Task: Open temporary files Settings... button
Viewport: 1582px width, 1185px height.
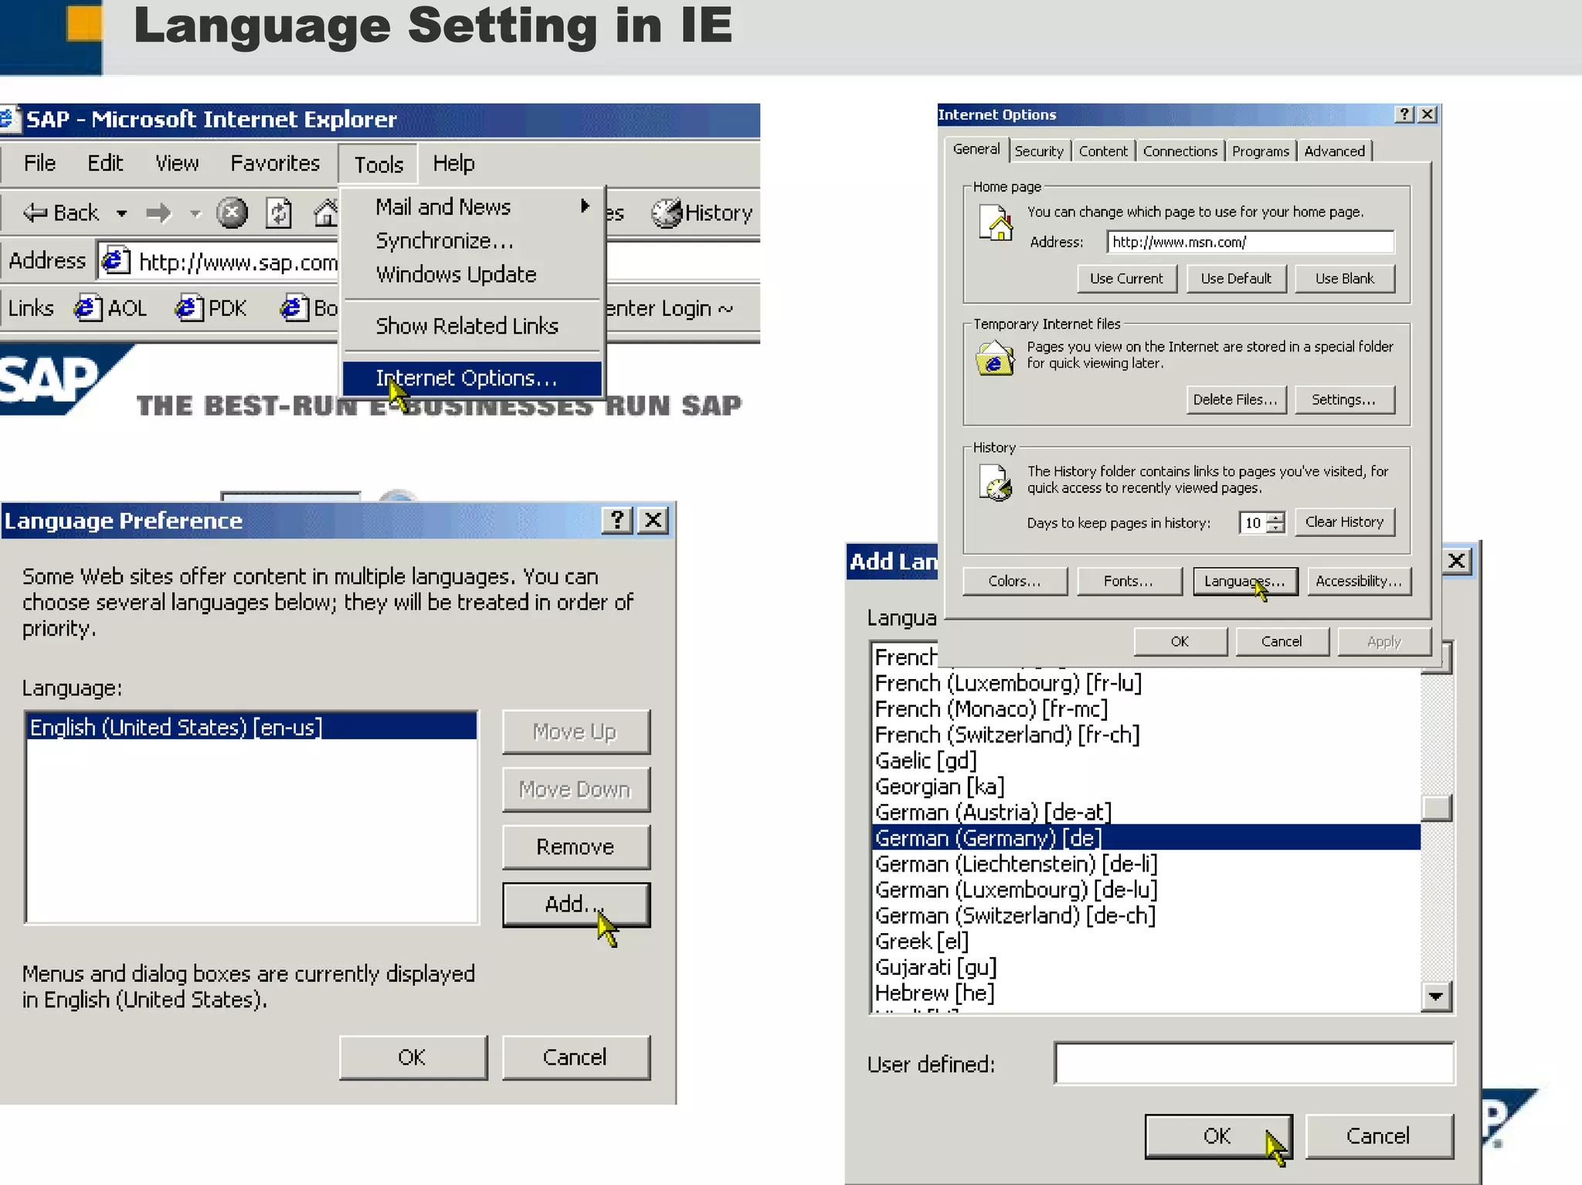Action: 1344,399
